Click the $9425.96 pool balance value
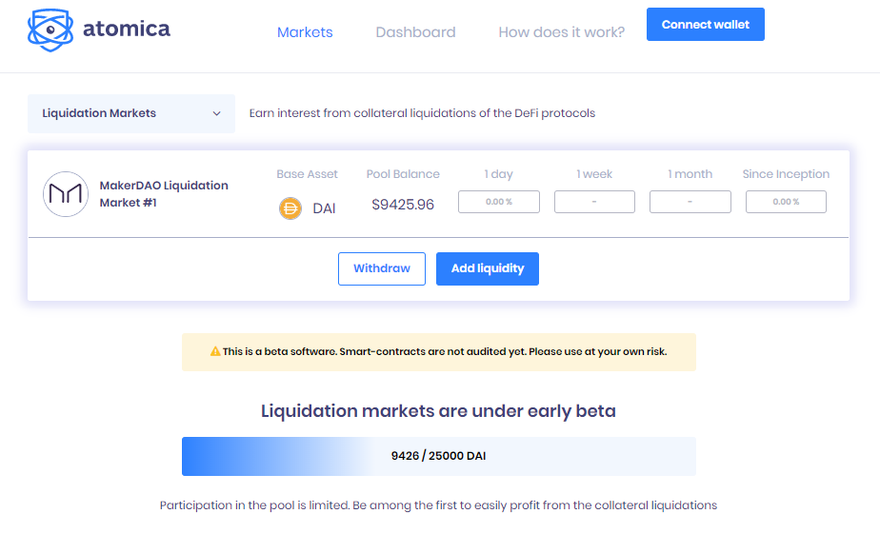The width and height of the screenshot is (880, 534). (x=403, y=205)
